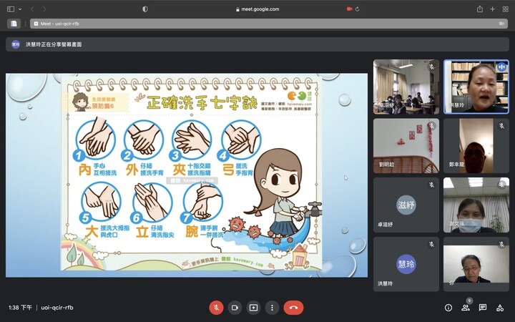Show Safari tab overview grid
Screen dimensions: 515x322
505,9
